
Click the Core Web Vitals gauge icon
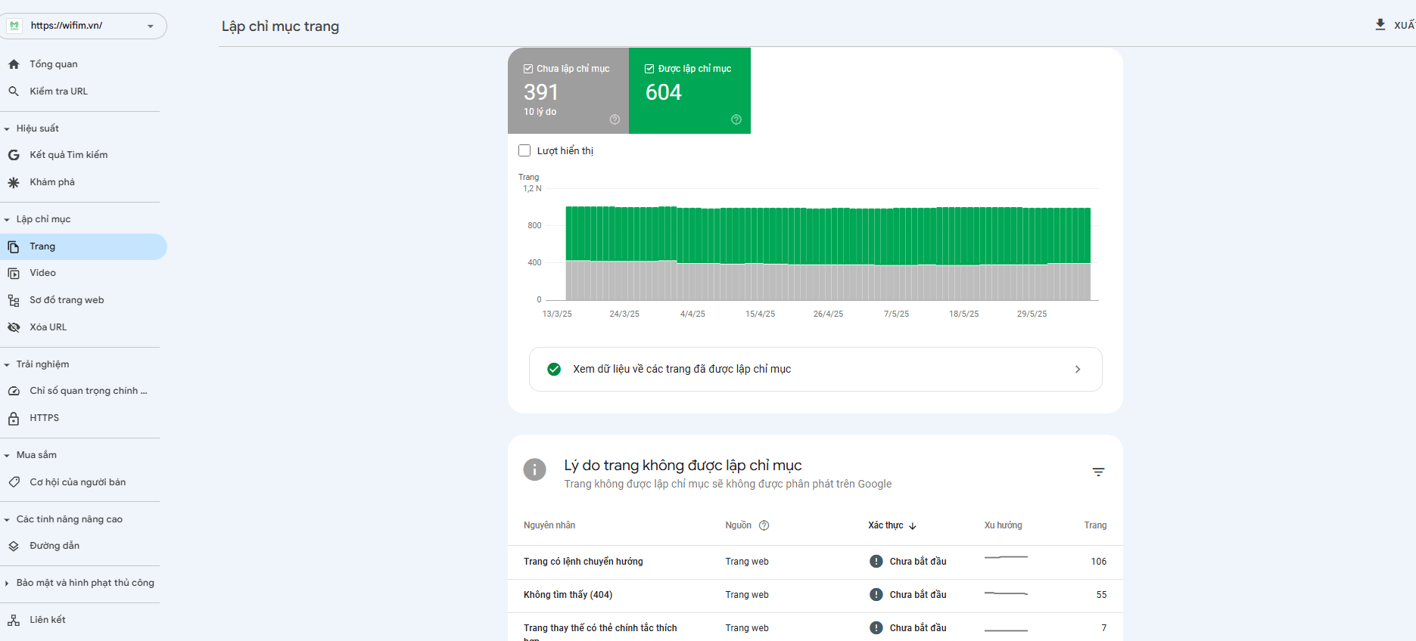pyautogui.click(x=14, y=391)
